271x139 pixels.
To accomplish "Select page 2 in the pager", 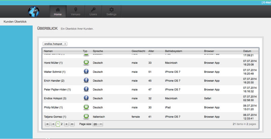I will click(x=62, y=124).
